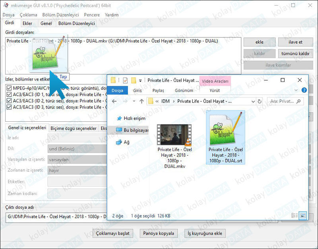Open Hızlı erişim in the navigation pane
This screenshot has width=318, height=249.
click(x=134, y=118)
